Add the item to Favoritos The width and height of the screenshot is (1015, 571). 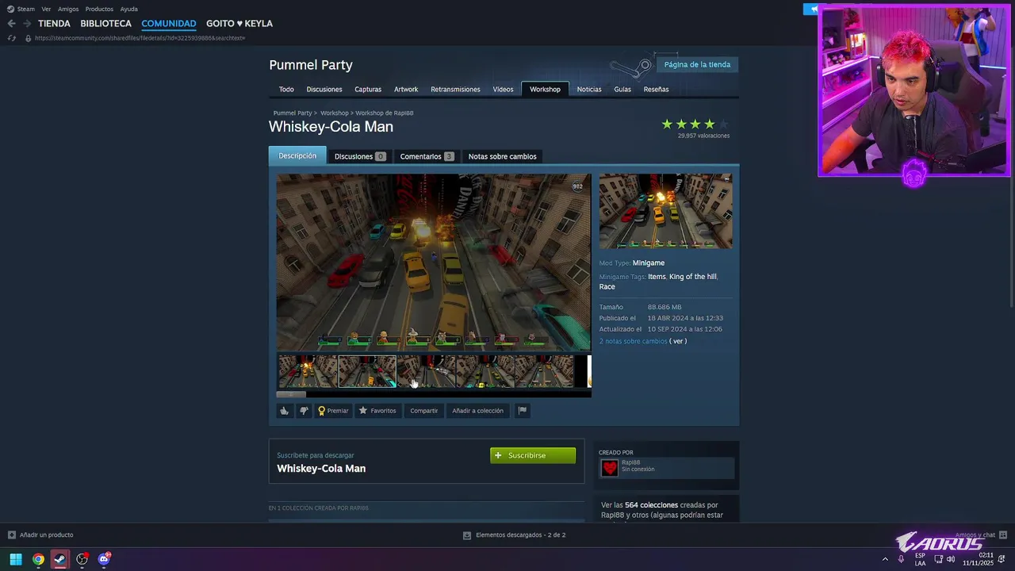(x=377, y=411)
